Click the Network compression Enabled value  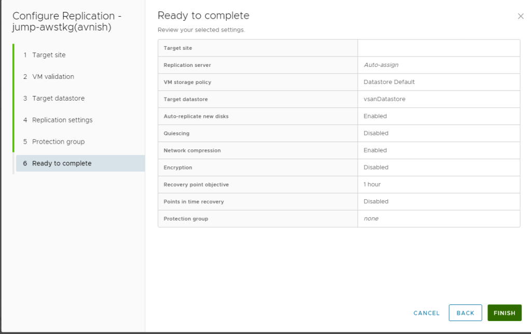point(375,150)
